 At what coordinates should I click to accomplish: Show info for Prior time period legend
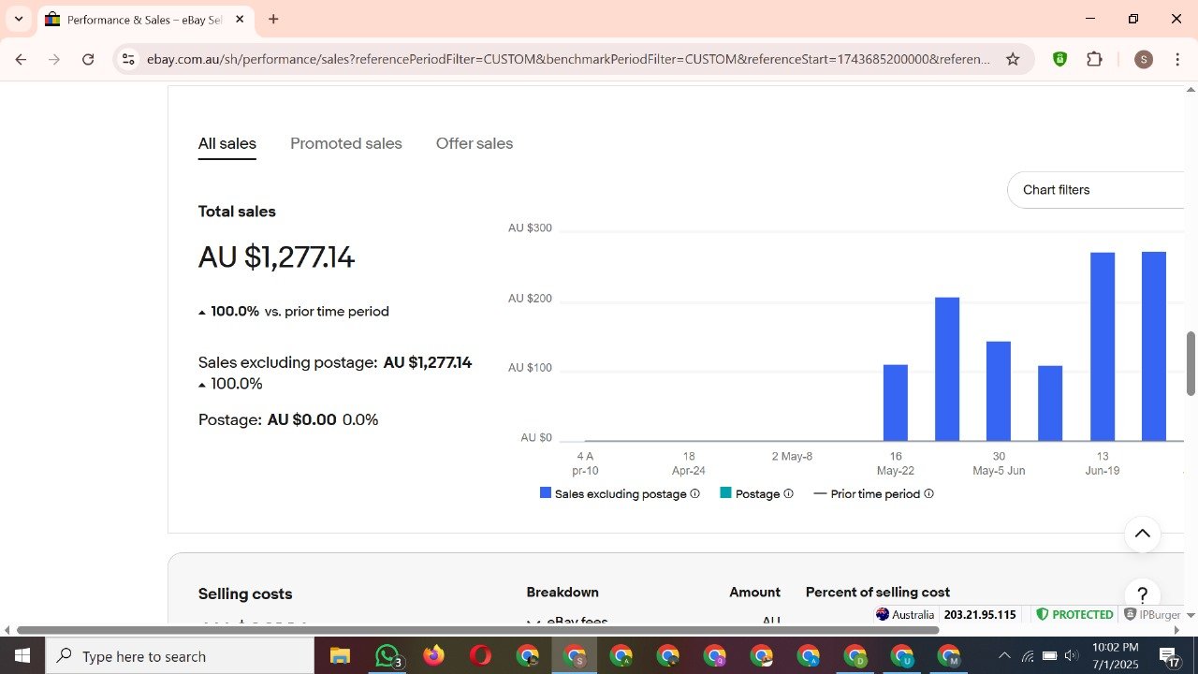point(928,493)
